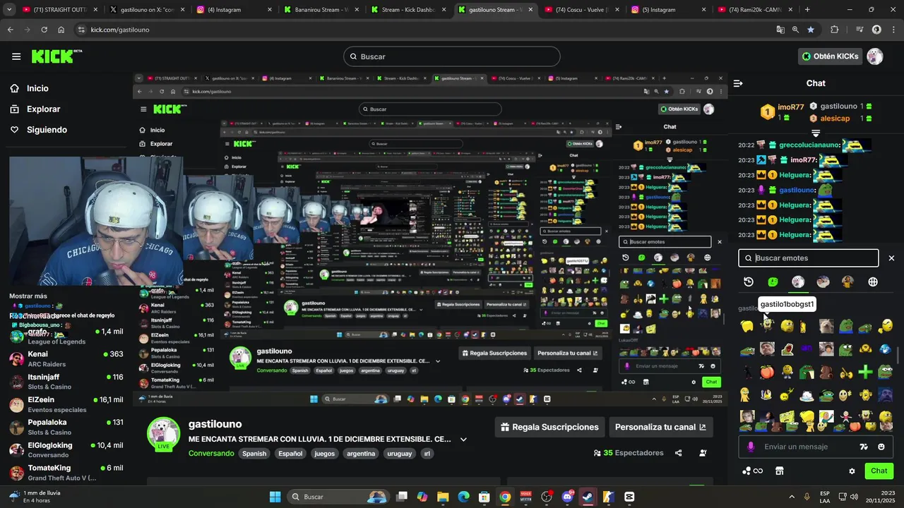Close the emote picker with the X
The image size is (904, 508).
point(891,258)
